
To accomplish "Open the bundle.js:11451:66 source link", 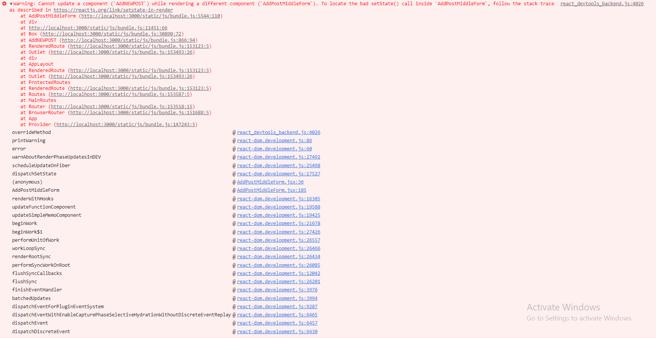I will (x=98, y=28).
